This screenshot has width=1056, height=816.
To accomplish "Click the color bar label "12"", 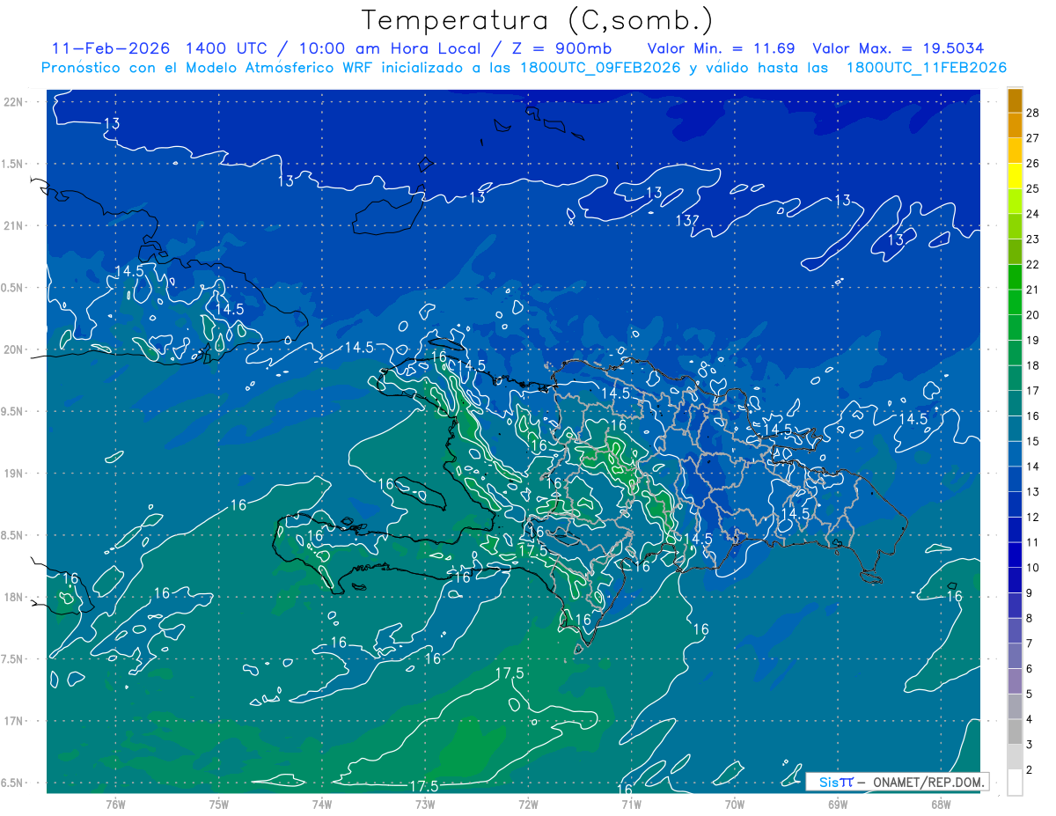I will (1033, 517).
